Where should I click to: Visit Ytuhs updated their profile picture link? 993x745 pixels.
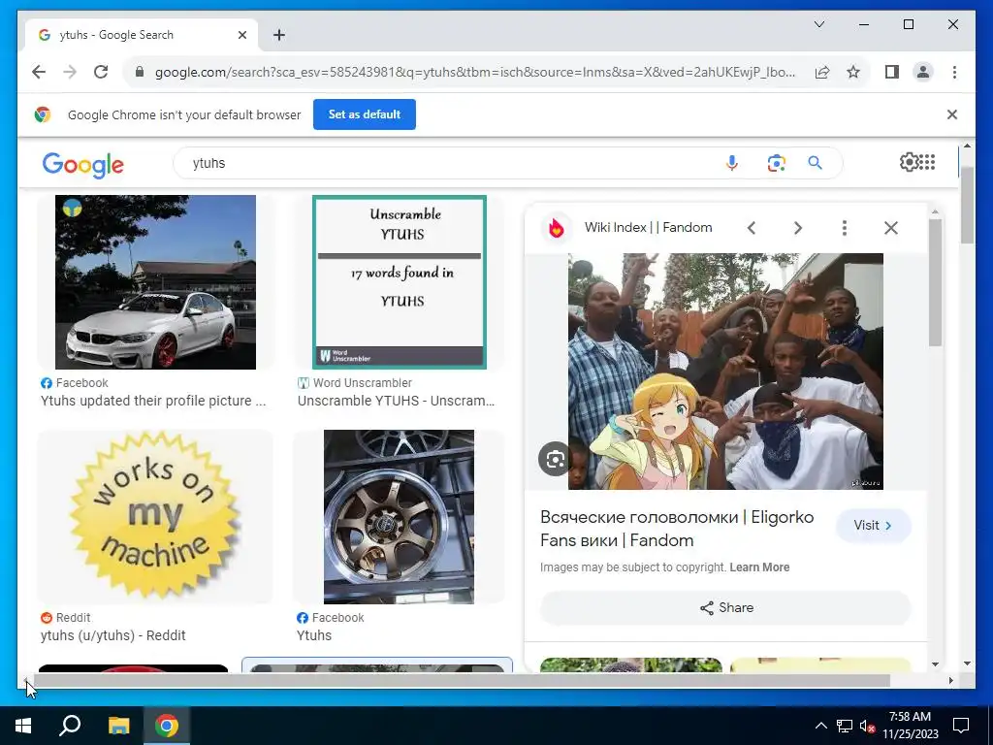[x=153, y=401]
